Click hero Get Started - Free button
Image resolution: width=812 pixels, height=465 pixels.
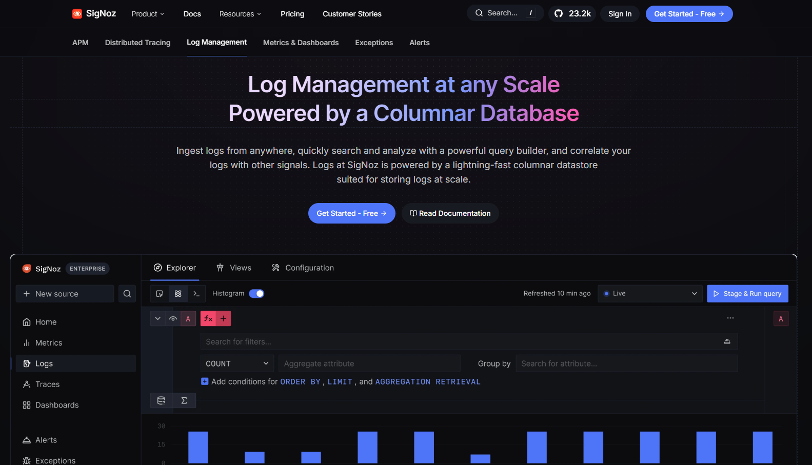pyautogui.click(x=352, y=213)
